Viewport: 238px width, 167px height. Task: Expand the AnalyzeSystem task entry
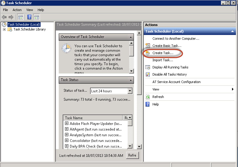click(x=67, y=135)
